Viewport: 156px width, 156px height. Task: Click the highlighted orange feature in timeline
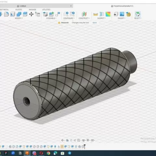click(62, 147)
